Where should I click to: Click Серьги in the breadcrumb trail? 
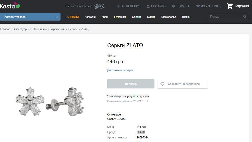[x=73, y=29]
